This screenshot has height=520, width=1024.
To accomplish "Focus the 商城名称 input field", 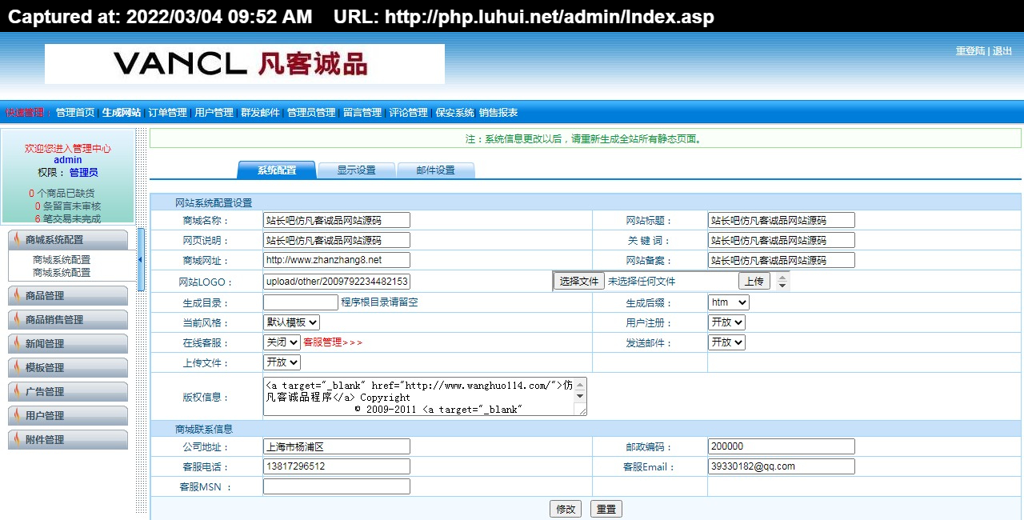I will [x=337, y=220].
